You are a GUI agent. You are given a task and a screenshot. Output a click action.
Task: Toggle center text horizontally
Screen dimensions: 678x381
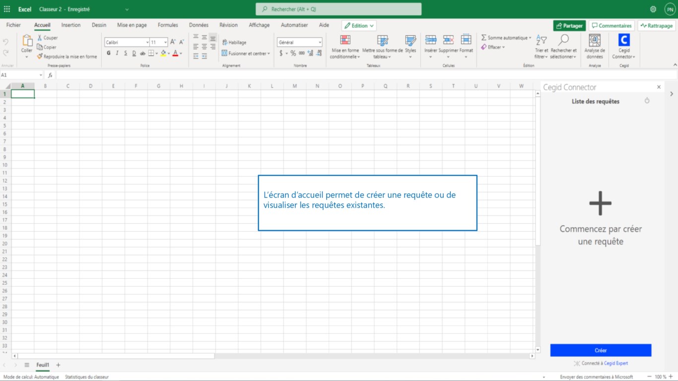coord(204,47)
